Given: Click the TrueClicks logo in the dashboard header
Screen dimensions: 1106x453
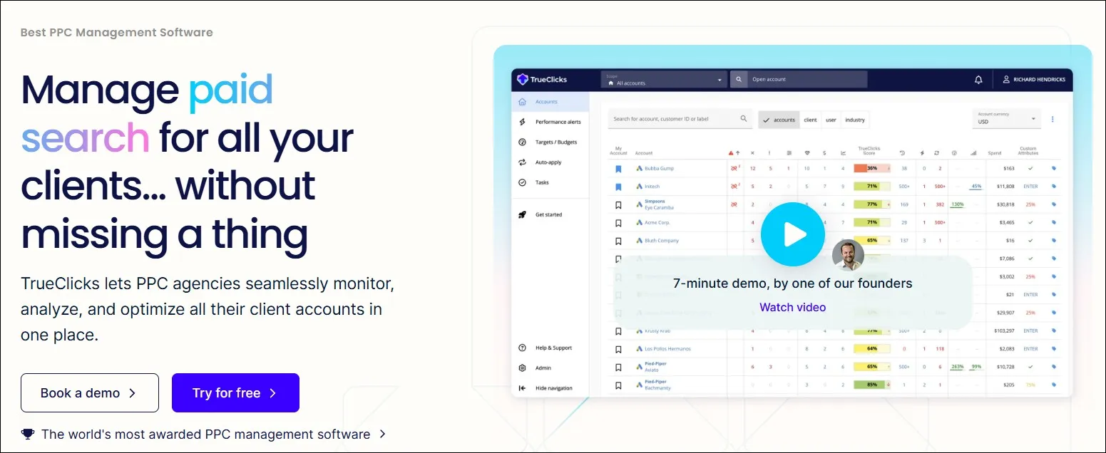Looking at the screenshot, I should (542, 80).
